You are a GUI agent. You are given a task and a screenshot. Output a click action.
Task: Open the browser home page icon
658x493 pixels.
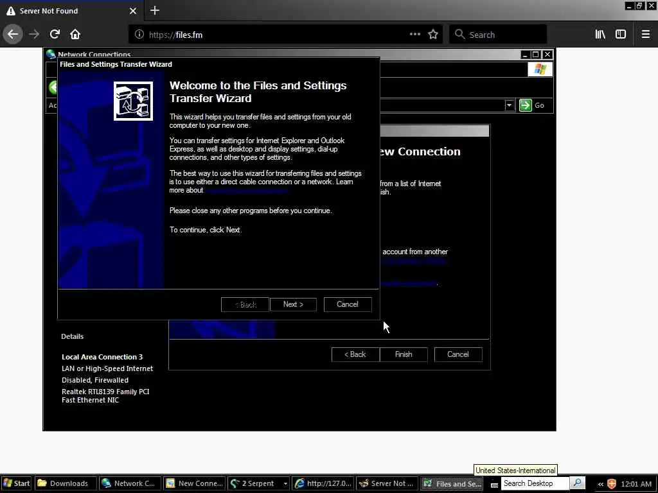coord(75,35)
